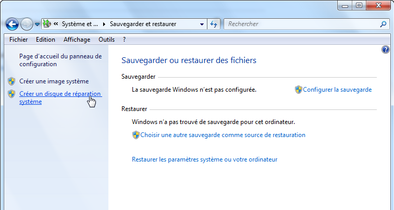Click Restaurer les paramètres système ou votre ordinateur
The height and width of the screenshot is (210, 394).
tap(205, 159)
